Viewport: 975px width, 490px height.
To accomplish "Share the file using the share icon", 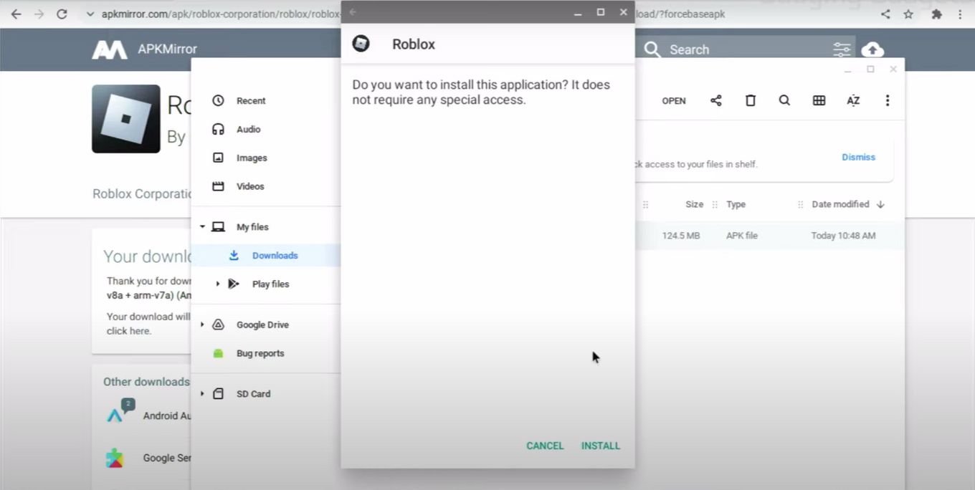I will click(715, 100).
